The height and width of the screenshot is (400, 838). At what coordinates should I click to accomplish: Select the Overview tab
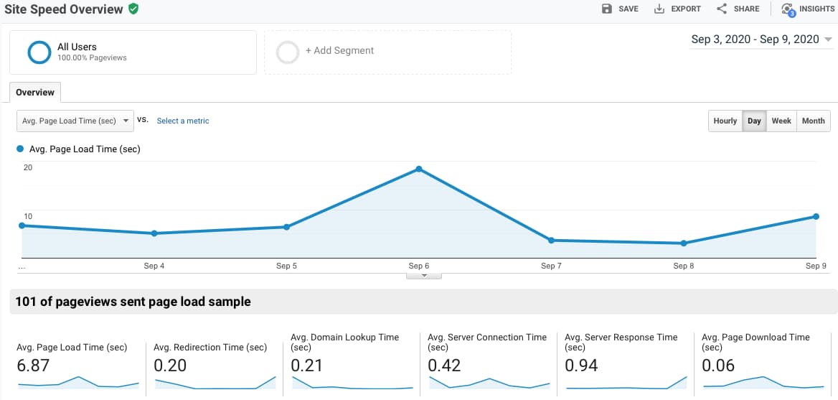click(x=35, y=92)
